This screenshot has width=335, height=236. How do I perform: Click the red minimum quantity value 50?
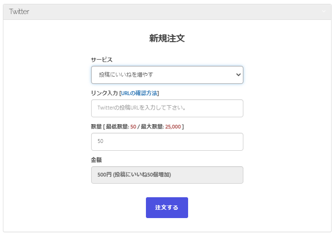click(133, 126)
